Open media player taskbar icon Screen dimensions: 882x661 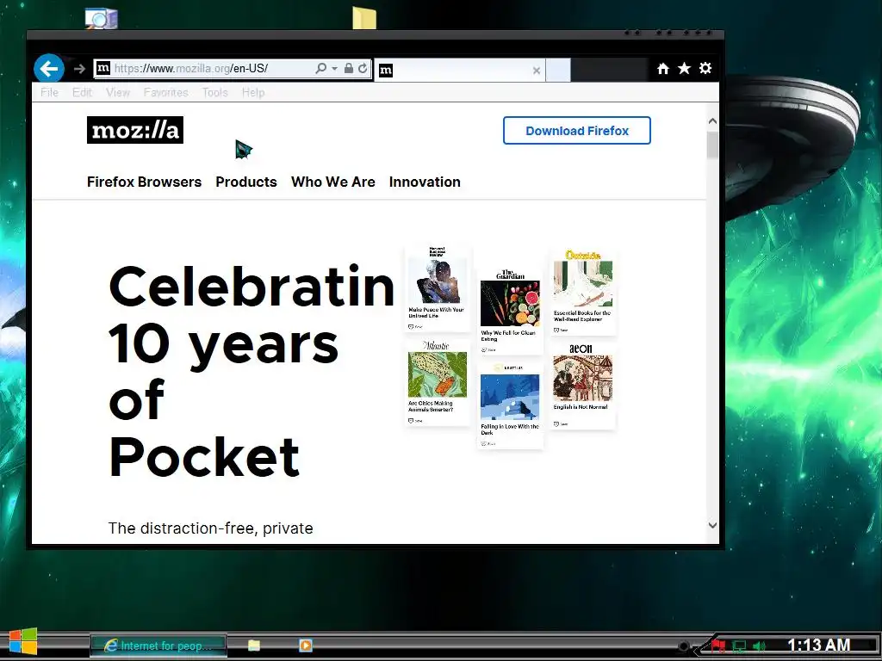[306, 646]
